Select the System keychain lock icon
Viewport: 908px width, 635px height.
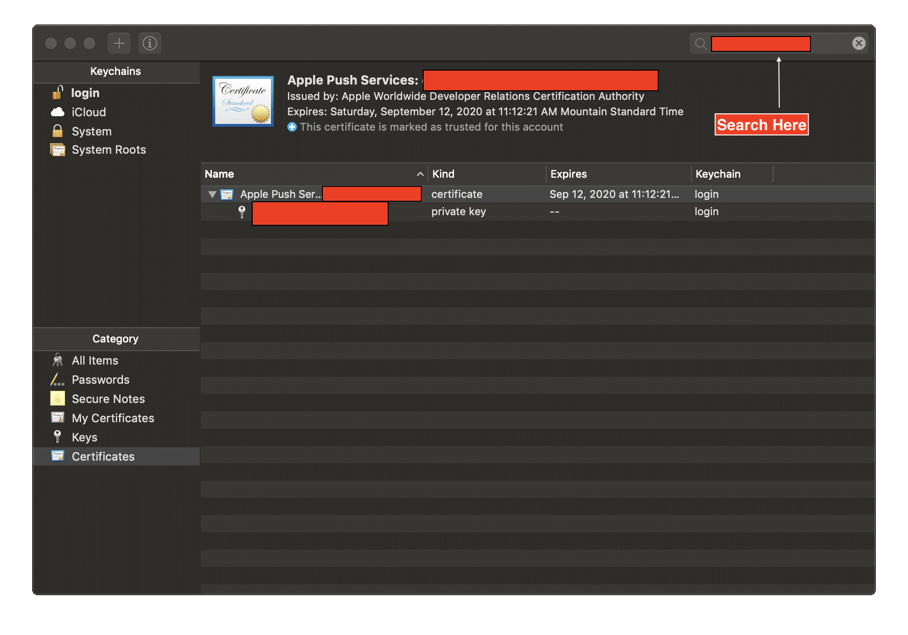[x=57, y=131]
